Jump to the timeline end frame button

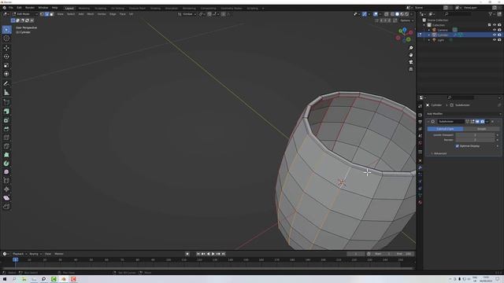[x=224, y=254]
